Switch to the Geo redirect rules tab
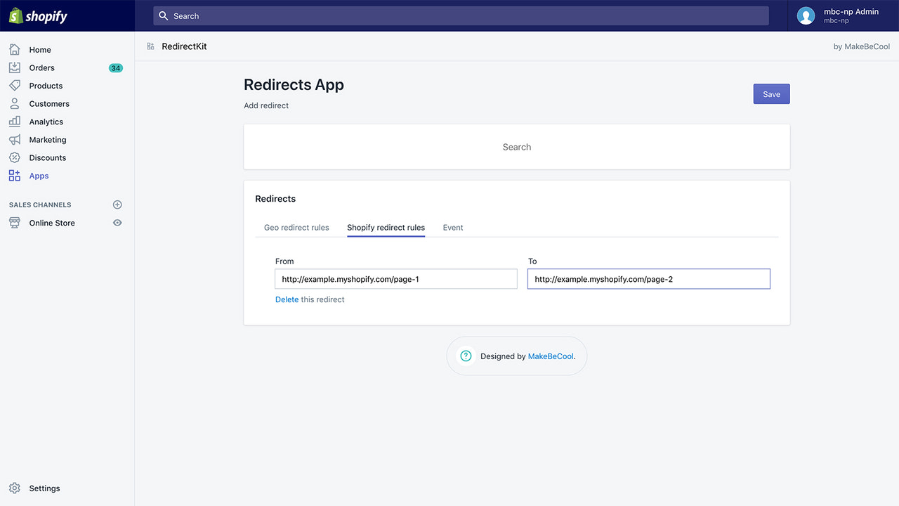The height and width of the screenshot is (506, 899). pos(296,228)
